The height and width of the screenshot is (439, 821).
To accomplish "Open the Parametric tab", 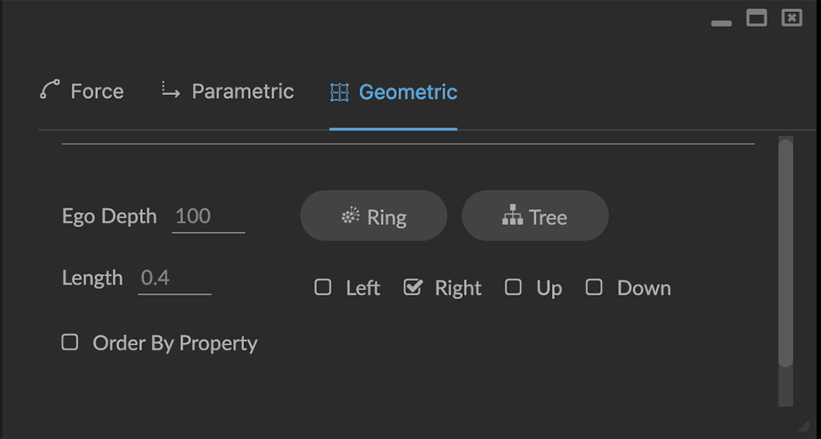I will tap(242, 92).
